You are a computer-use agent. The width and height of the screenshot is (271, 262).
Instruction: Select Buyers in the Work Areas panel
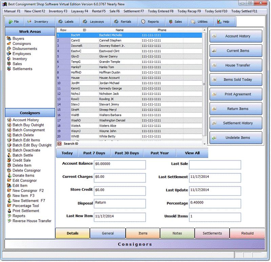19,38
